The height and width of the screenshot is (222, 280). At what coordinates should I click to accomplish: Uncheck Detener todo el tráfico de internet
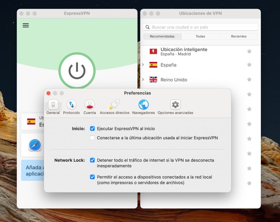coord(92,160)
